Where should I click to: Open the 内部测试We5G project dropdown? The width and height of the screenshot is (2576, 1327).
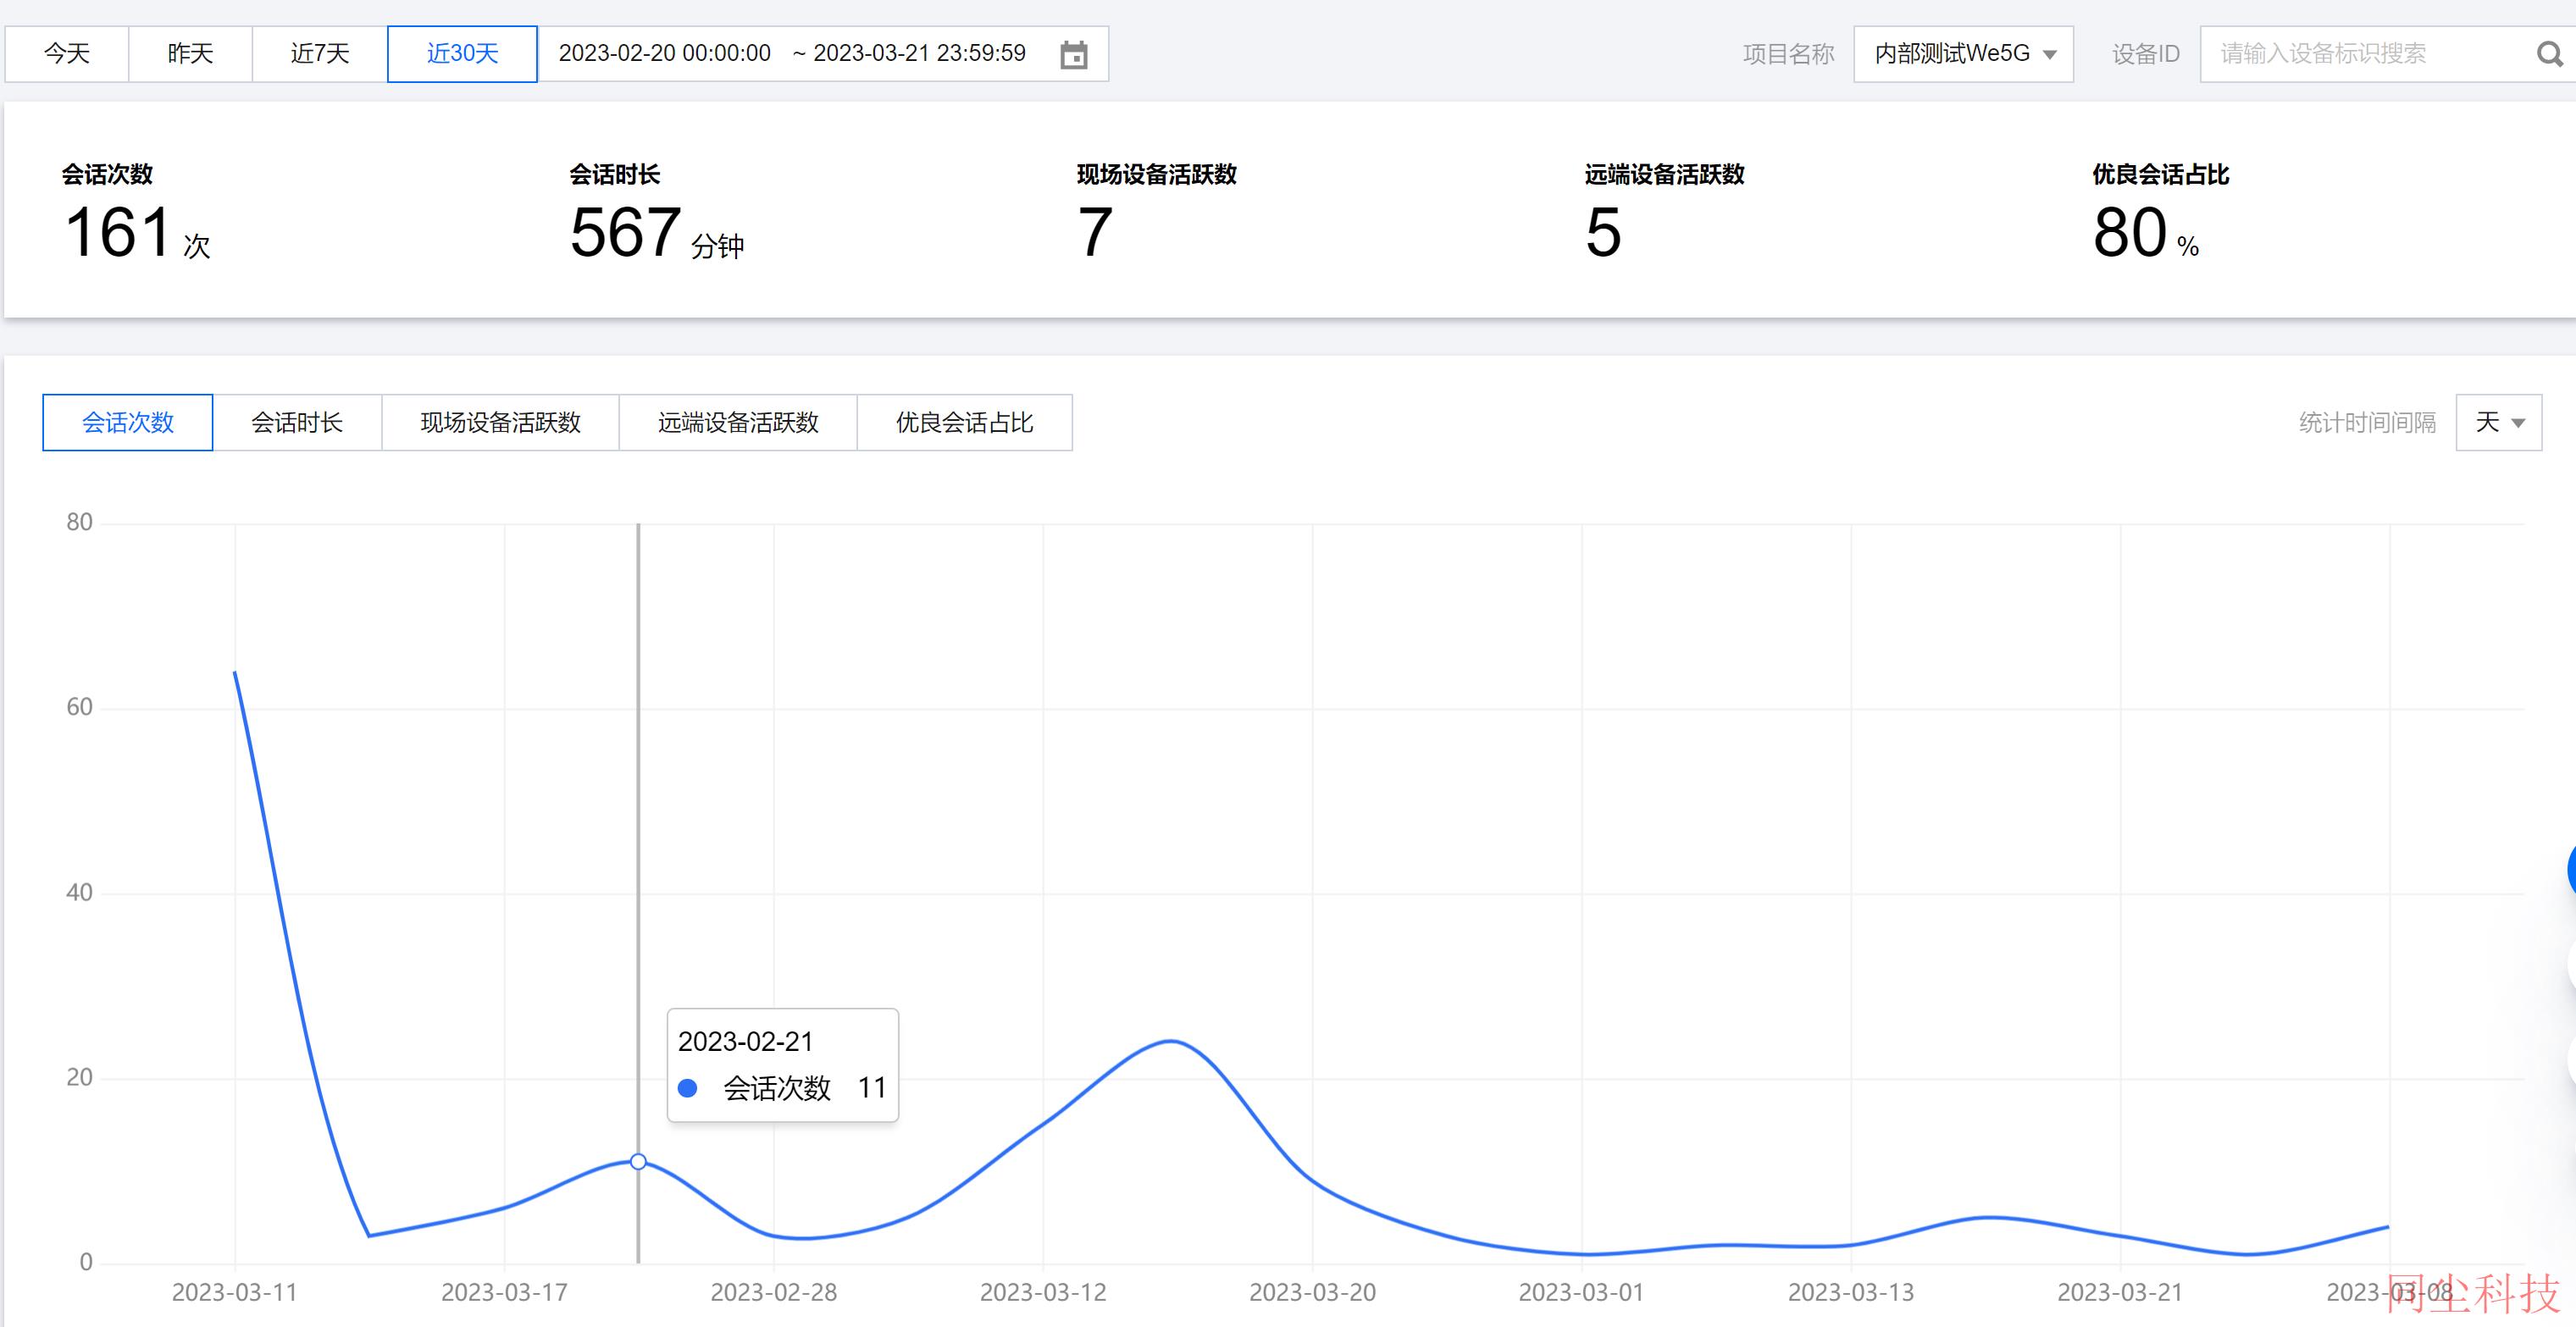pyautogui.click(x=1963, y=54)
